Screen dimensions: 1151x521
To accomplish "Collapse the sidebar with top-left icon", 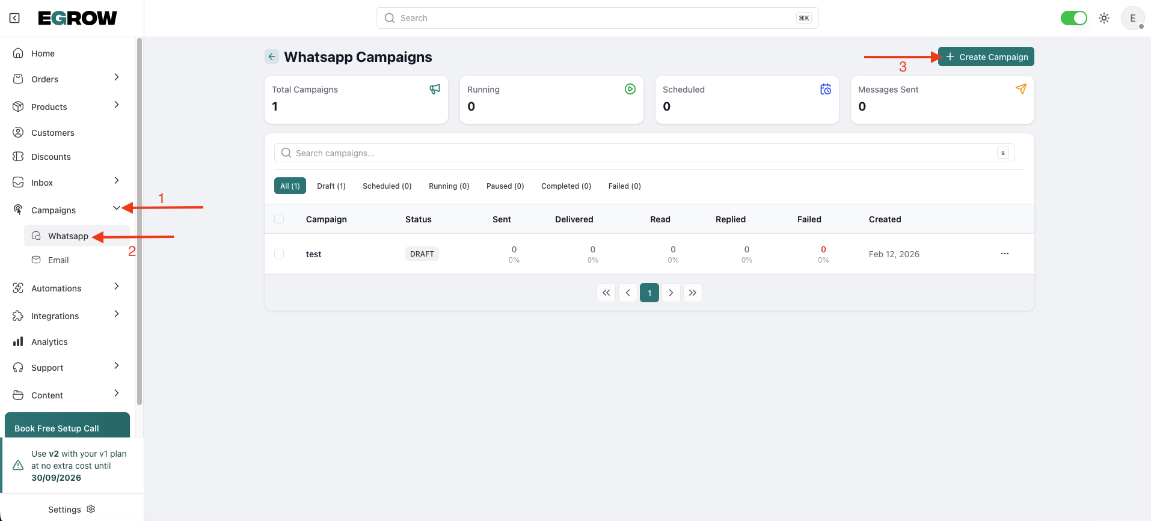I will pyautogui.click(x=14, y=18).
